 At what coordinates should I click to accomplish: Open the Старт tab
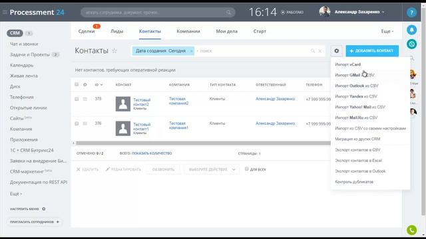click(260, 31)
